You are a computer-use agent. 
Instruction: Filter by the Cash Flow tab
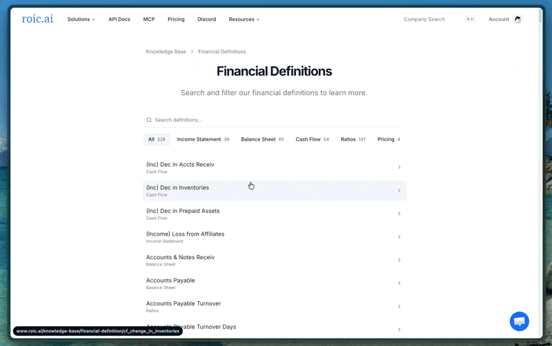tap(312, 139)
